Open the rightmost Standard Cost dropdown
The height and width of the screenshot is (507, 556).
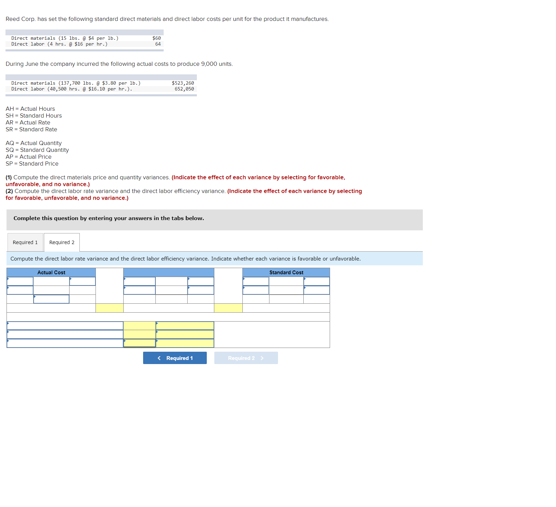(317, 281)
